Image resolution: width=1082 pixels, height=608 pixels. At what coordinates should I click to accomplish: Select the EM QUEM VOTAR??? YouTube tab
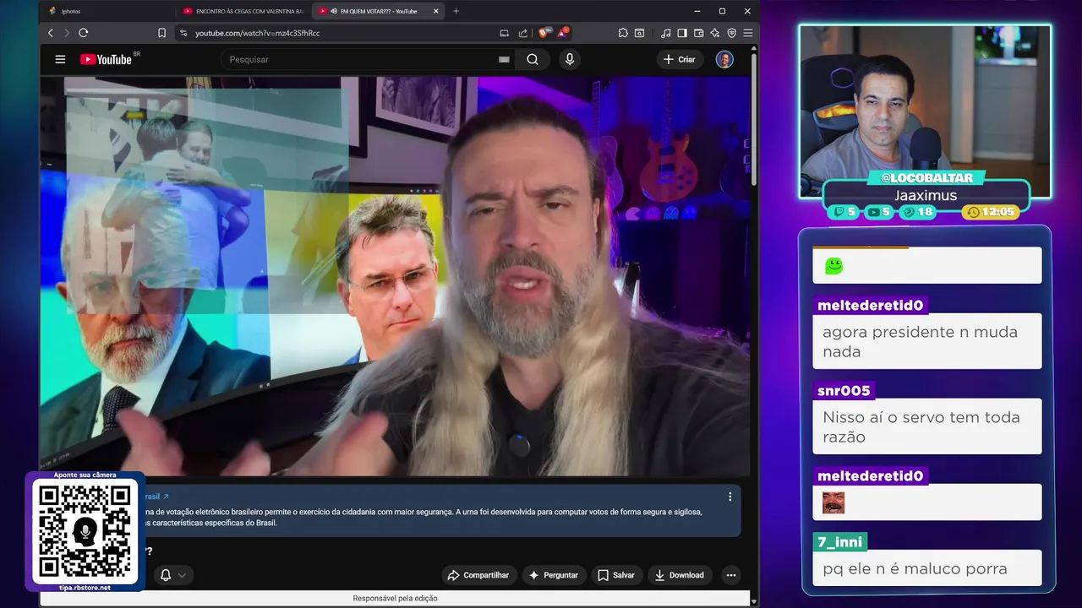(379, 11)
